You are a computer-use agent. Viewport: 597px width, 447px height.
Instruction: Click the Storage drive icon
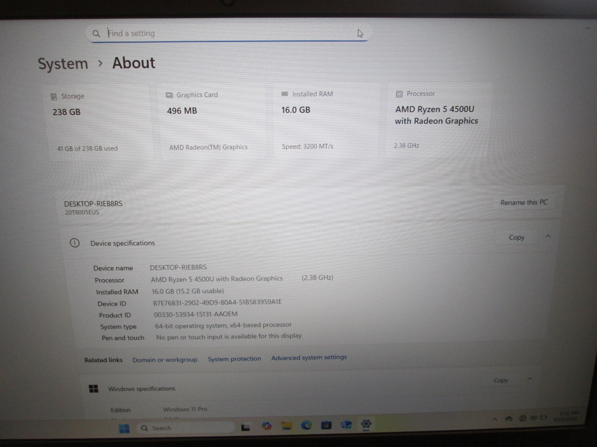[x=54, y=96]
